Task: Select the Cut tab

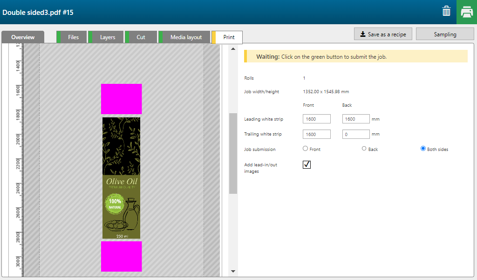Action: (141, 37)
